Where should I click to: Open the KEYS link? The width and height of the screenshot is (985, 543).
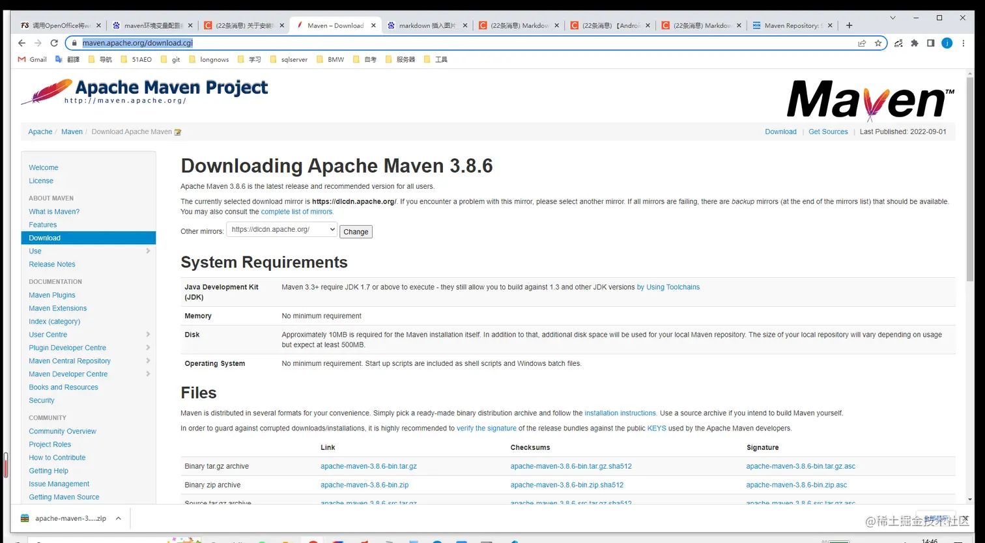pos(656,428)
